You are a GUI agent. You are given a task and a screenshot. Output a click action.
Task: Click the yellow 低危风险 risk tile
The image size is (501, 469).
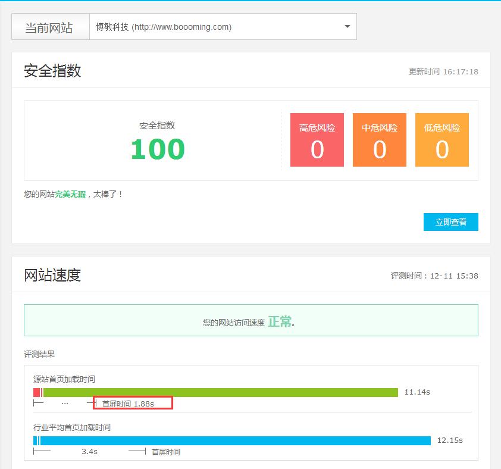pyautogui.click(x=441, y=139)
